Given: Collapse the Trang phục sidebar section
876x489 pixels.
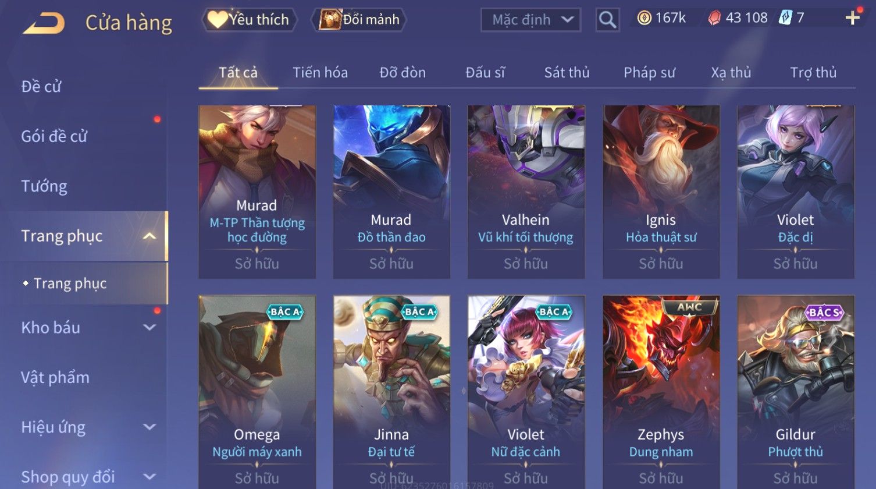Looking at the screenshot, I should coord(149,236).
